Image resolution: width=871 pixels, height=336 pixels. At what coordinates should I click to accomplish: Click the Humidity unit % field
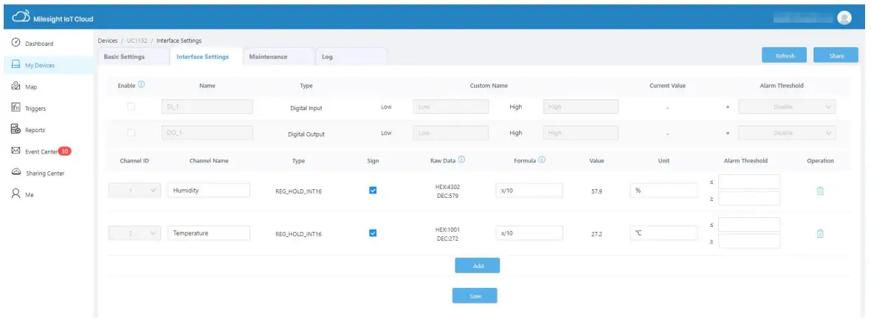pyautogui.click(x=664, y=190)
